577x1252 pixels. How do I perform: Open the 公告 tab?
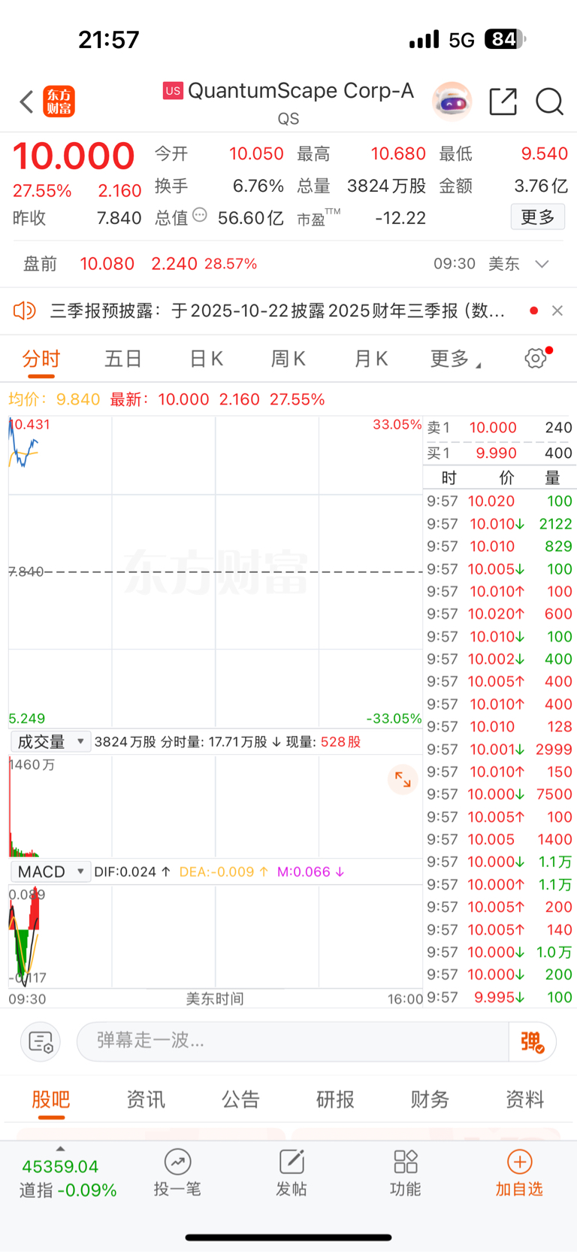(240, 1099)
